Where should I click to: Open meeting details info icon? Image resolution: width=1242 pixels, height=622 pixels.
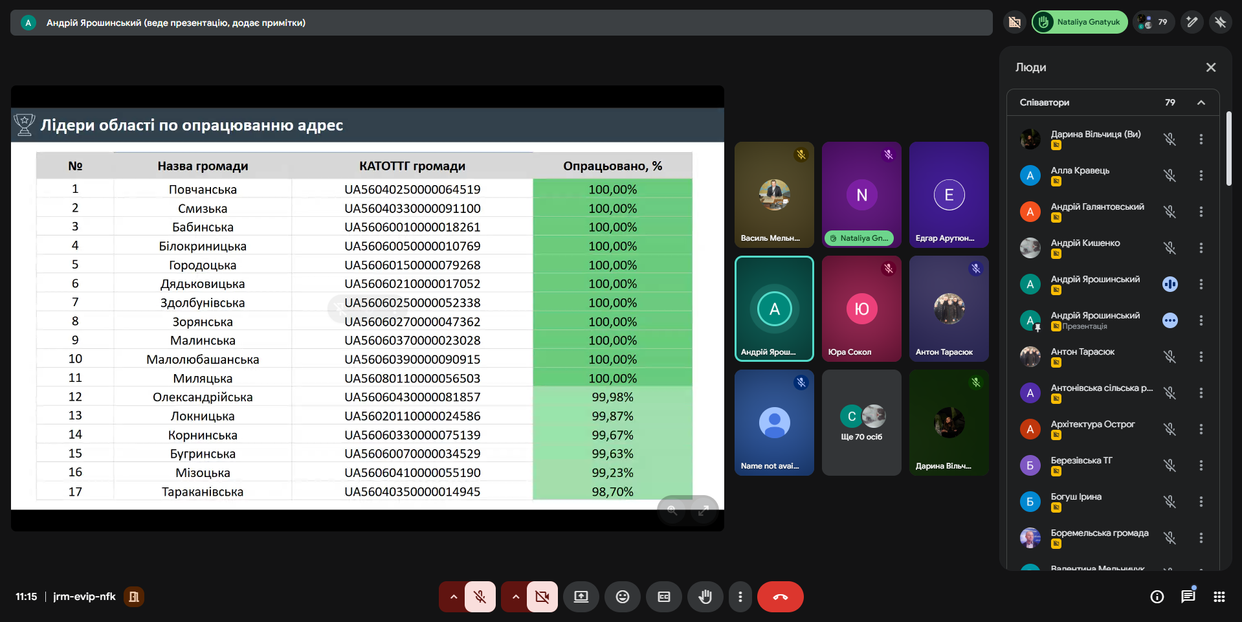pyautogui.click(x=1157, y=597)
